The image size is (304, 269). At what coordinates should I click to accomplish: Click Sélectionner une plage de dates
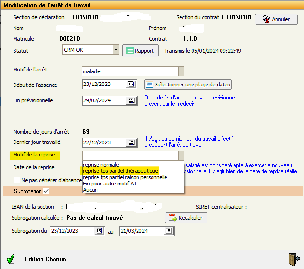click(188, 85)
